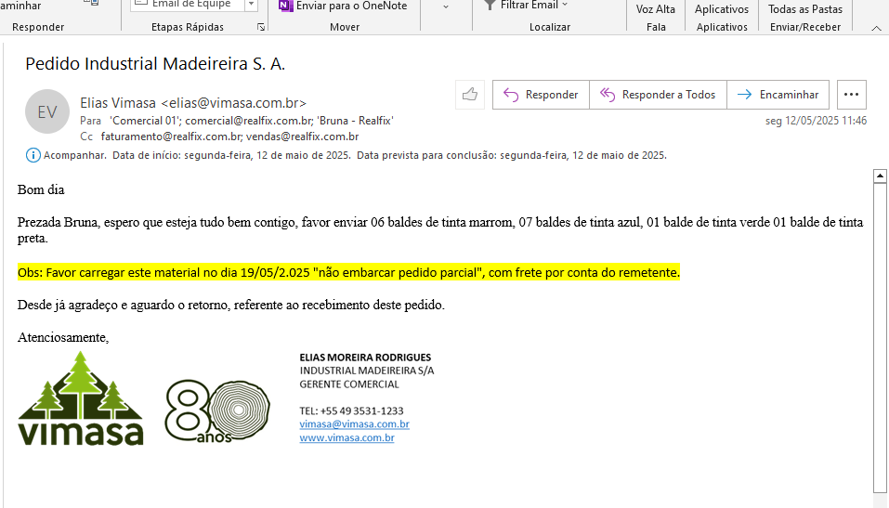Screen dimensions: 889x508
Task: Open the www.vimasa.com.br website link
Action: 346,437
